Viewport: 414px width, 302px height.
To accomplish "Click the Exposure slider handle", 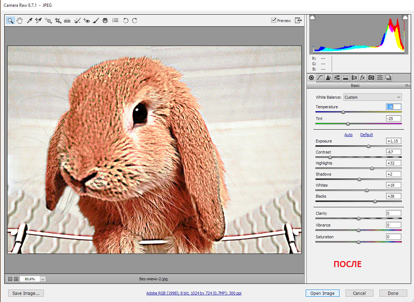I will (368, 146).
